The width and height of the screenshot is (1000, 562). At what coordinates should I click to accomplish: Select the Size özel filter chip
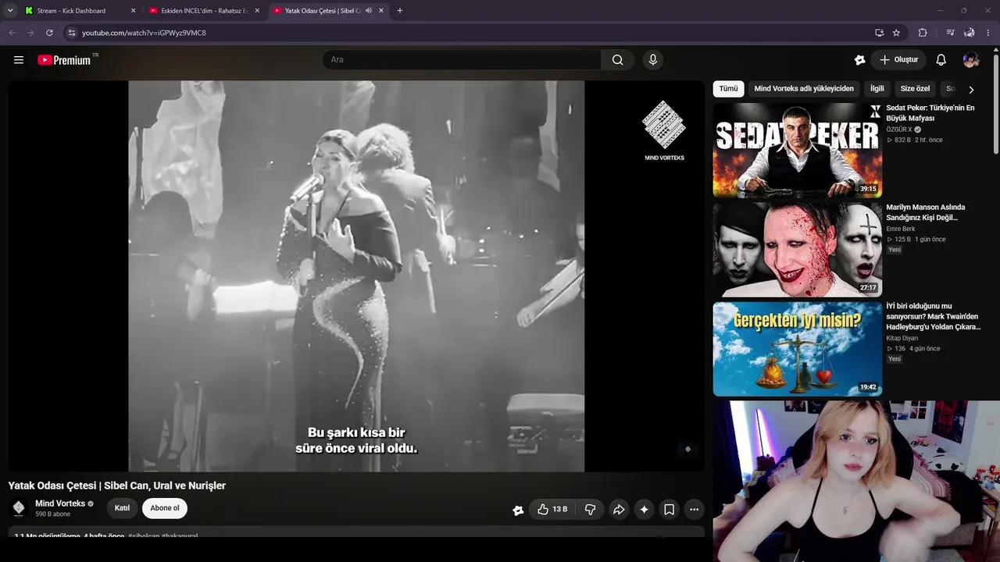click(x=915, y=89)
